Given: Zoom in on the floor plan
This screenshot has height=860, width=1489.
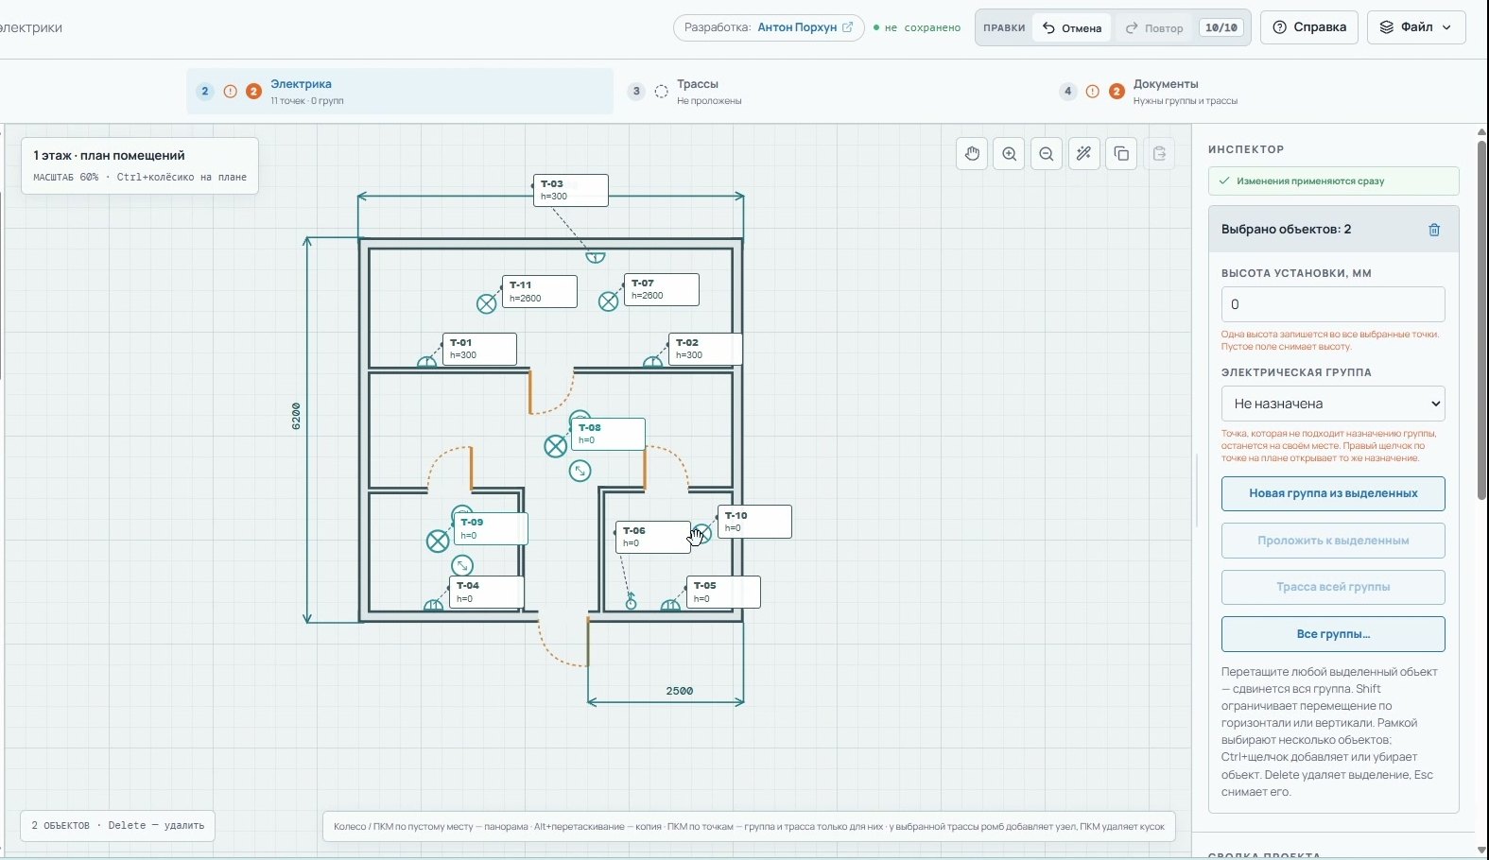Looking at the screenshot, I should (1010, 154).
